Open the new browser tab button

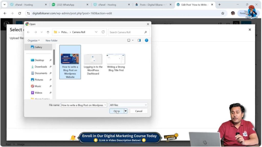[x=219, y=5]
